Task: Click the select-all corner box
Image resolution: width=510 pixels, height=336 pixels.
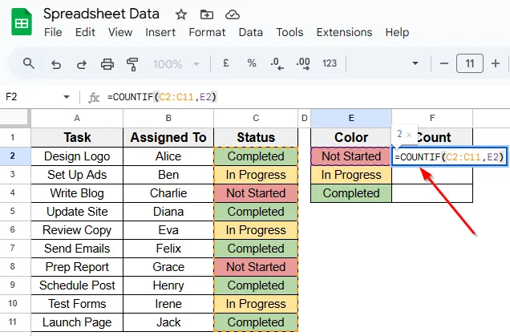Action: pyautogui.click(x=14, y=117)
